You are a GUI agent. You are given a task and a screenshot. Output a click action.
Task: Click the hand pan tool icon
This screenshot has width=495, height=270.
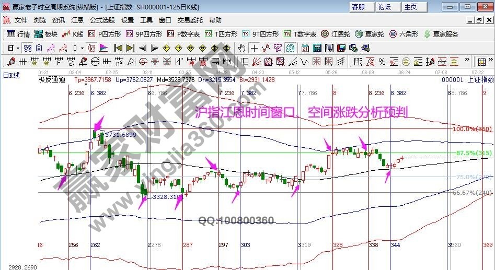[x=241, y=48]
